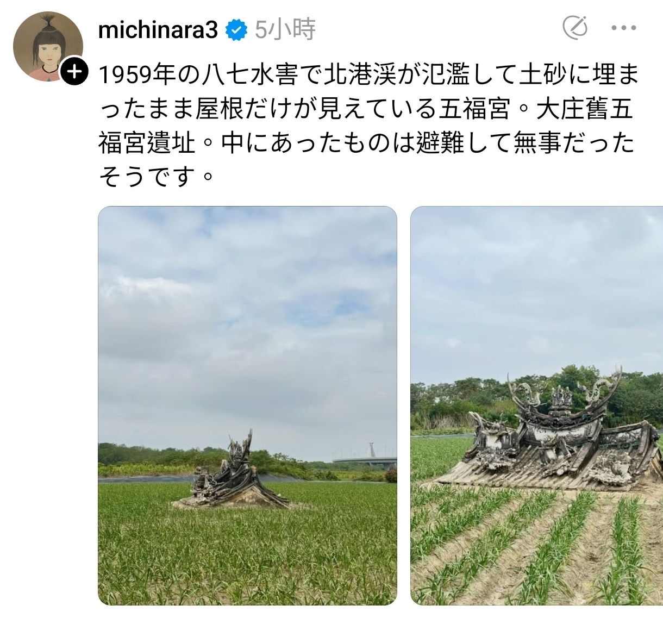Tap the plus follow badge on avatar
663x618 pixels.
(x=74, y=71)
